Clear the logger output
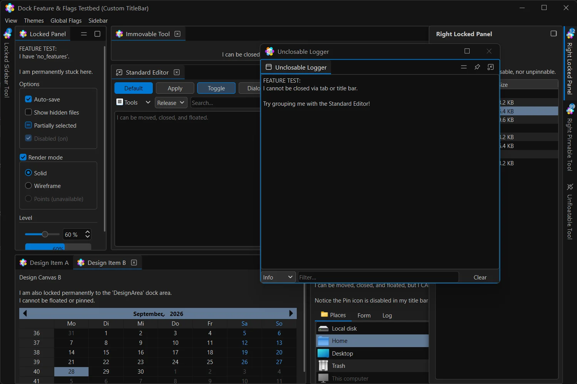 [480, 277]
